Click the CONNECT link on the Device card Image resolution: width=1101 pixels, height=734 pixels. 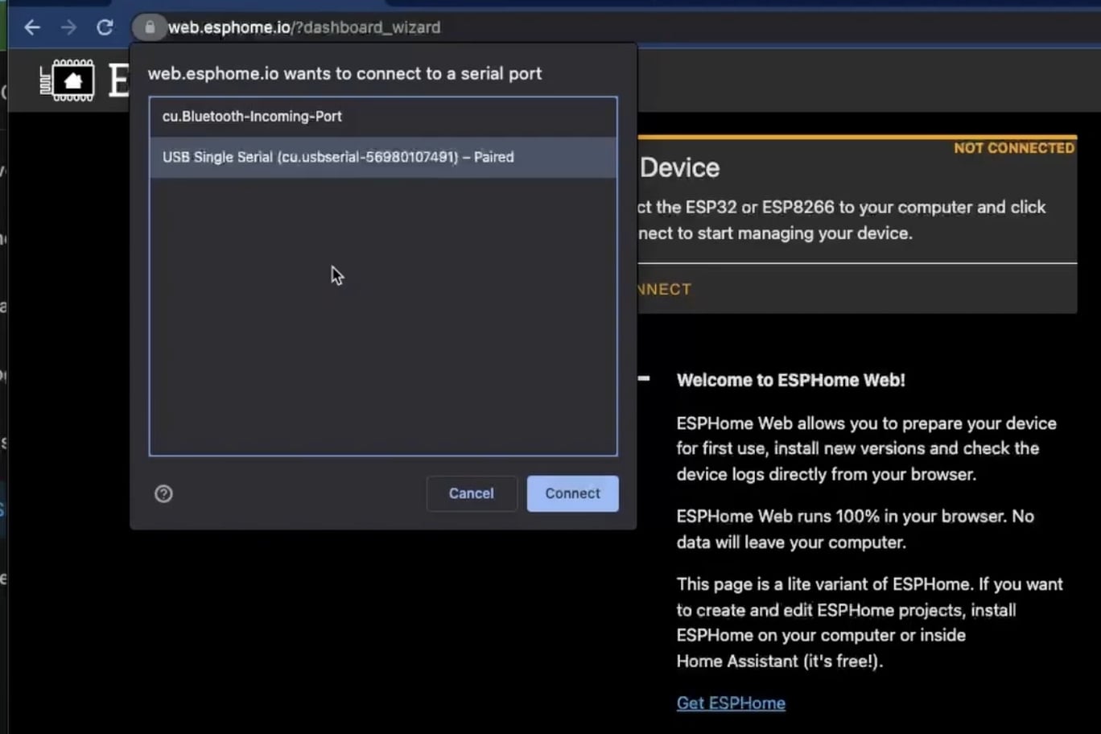tap(663, 288)
